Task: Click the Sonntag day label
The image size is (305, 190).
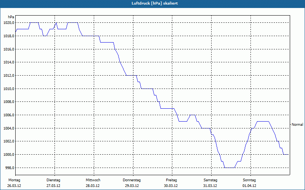Action: [249, 180]
